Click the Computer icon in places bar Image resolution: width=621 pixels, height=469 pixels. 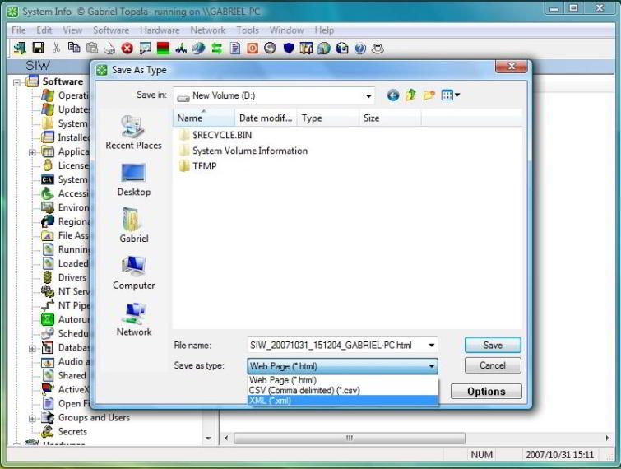click(133, 267)
